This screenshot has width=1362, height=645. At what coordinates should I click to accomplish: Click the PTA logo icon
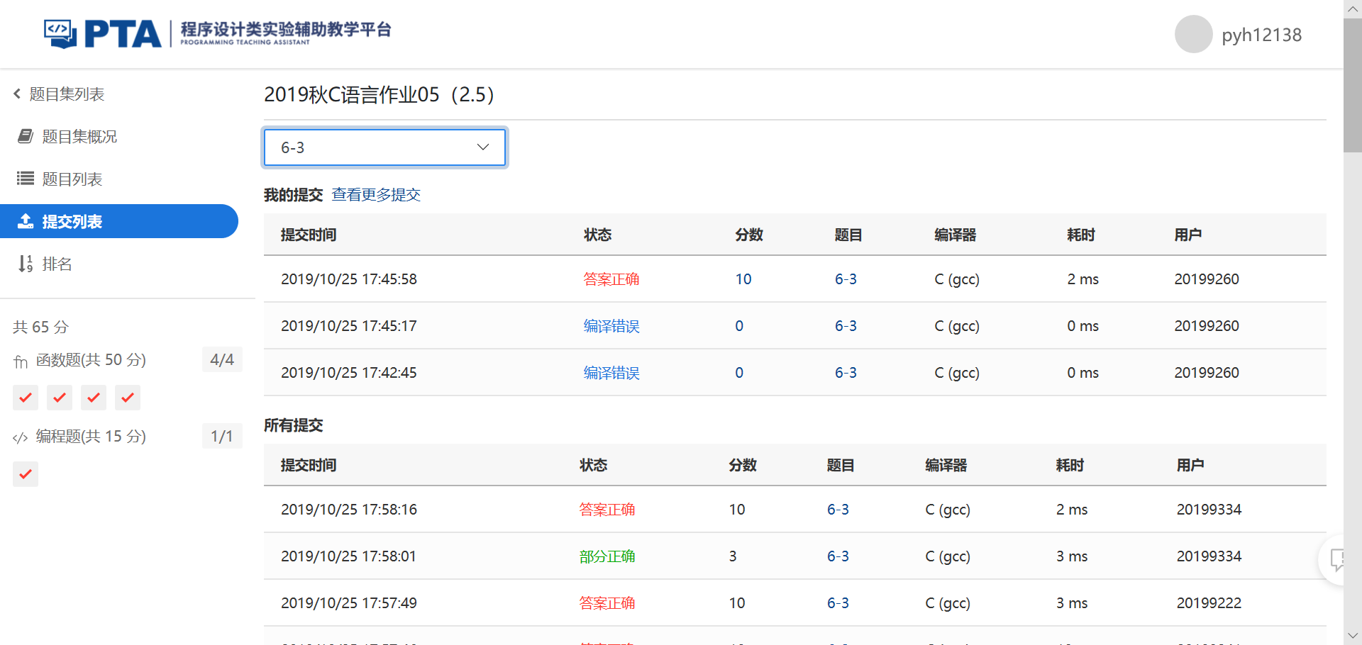(60, 33)
